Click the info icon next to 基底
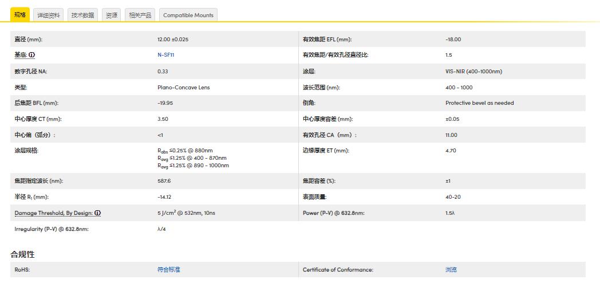Viewport: 600px width, 291px height. 32,56
